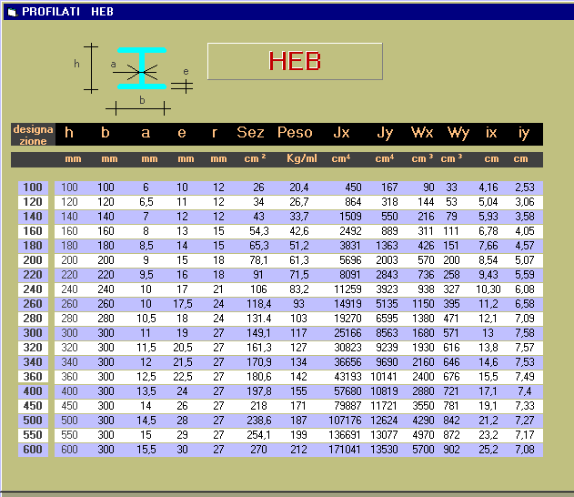Choose the 300 profile designation
574x497 pixels.
33,333
